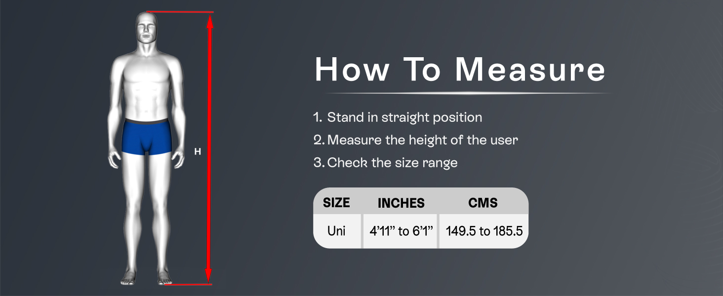Select step 3 "Check the size range"
The image size is (723, 296).
386,163
